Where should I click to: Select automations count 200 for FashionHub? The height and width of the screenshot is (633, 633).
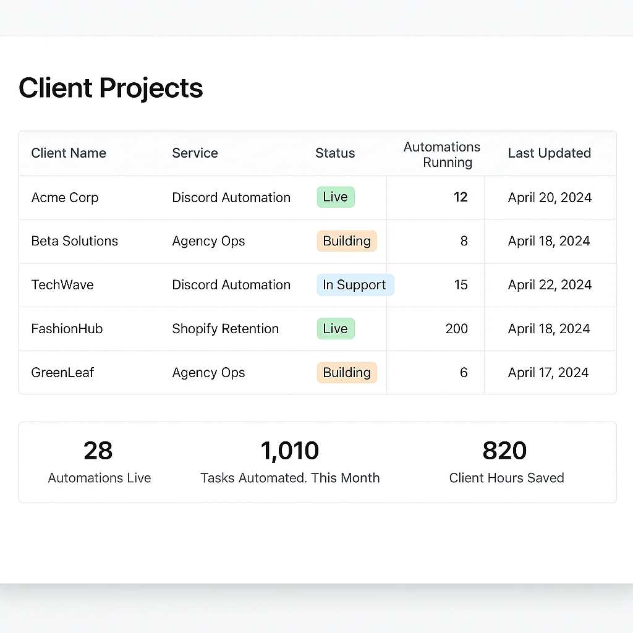pos(457,329)
